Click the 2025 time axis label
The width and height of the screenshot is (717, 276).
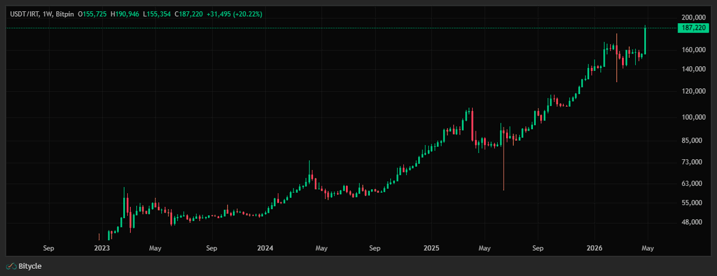click(431, 247)
